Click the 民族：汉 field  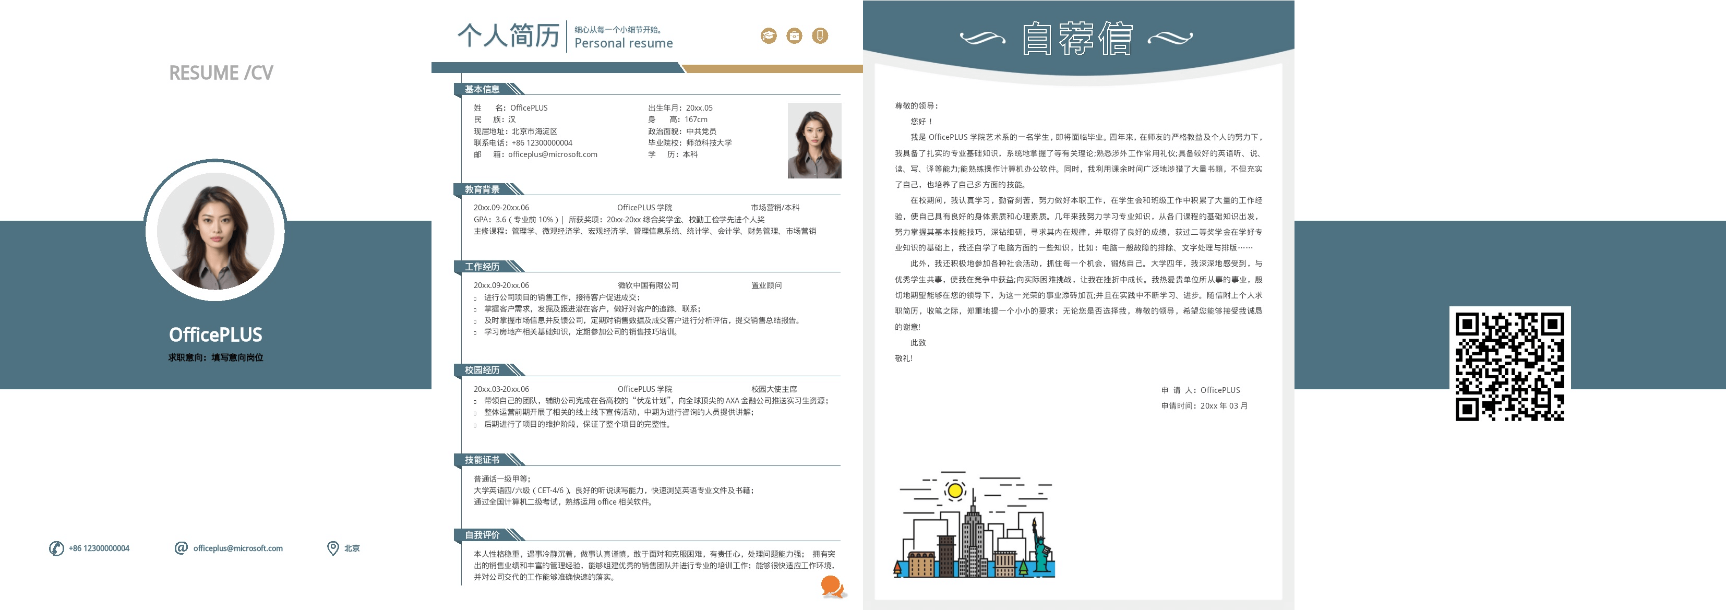[x=495, y=119]
